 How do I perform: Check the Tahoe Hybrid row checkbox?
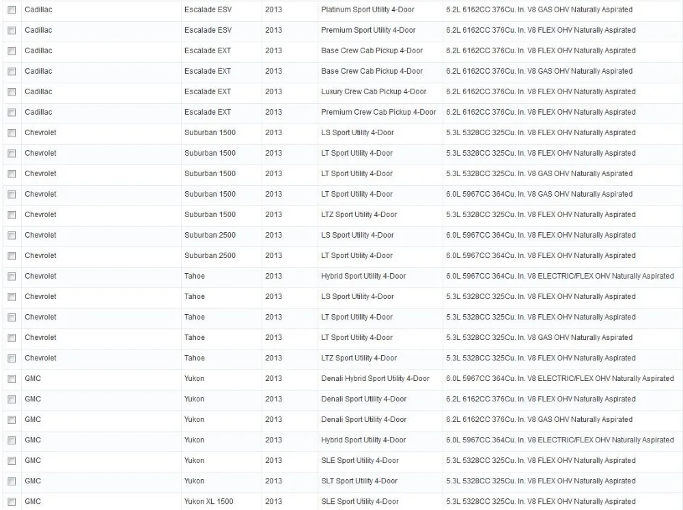(x=12, y=276)
